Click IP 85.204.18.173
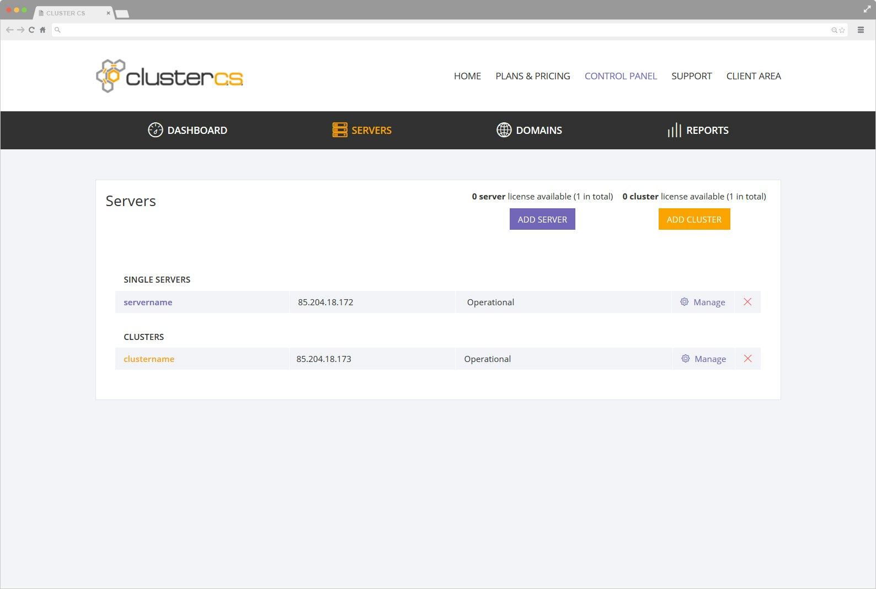Image resolution: width=876 pixels, height=589 pixels. tap(324, 359)
